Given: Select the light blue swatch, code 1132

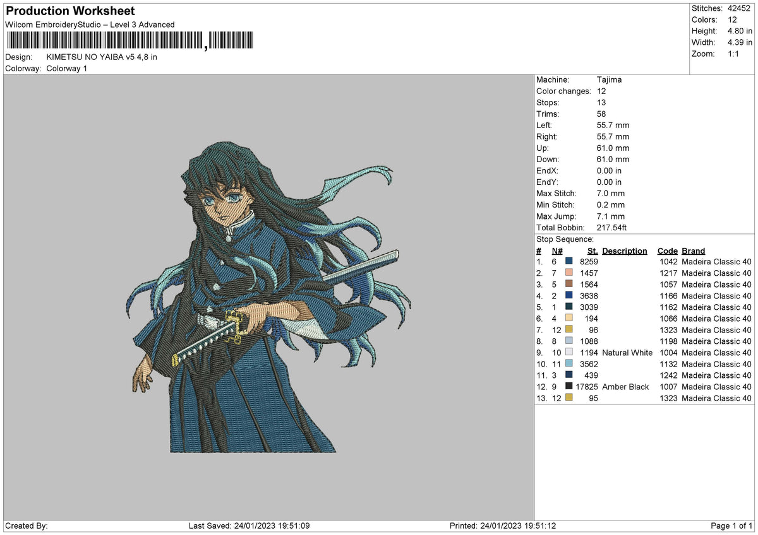Looking at the screenshot, I should point(569,363).
